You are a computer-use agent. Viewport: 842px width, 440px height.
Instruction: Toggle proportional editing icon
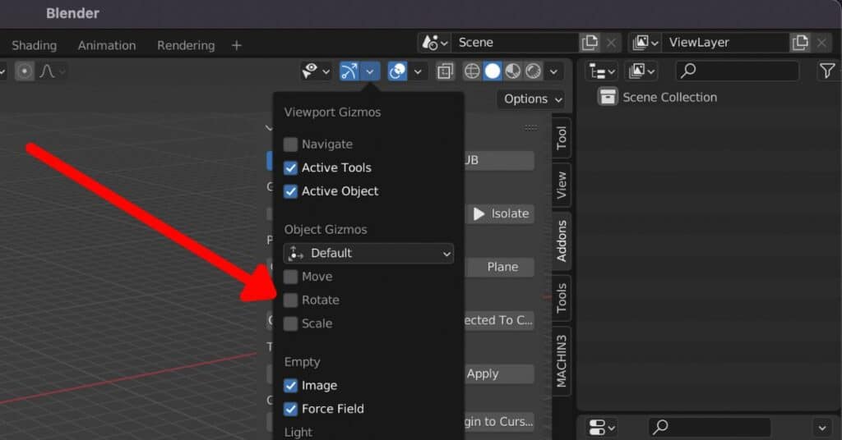[24, 71]
